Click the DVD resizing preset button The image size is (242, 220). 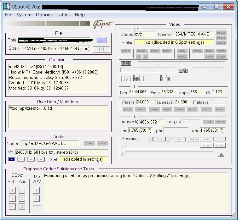point(206,139)
